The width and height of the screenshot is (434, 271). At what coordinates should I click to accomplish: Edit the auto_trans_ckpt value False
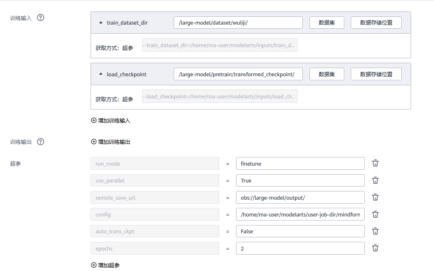(x=300, y=231)
